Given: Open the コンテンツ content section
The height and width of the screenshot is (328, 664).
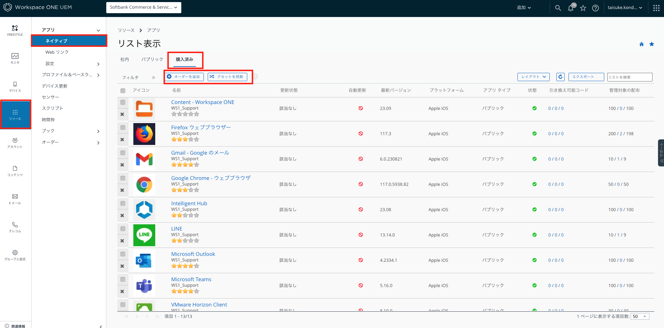Looking at the screenshot, I should tap(15, 171).
